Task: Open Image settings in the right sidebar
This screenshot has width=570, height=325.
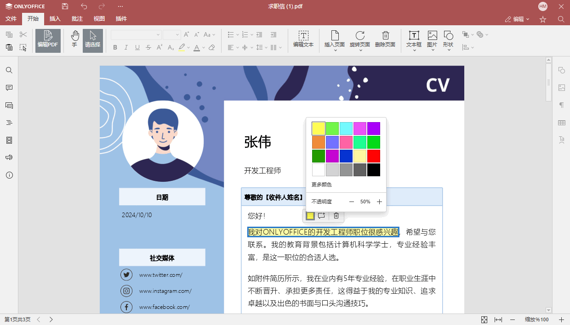Action: coord(561,88)
